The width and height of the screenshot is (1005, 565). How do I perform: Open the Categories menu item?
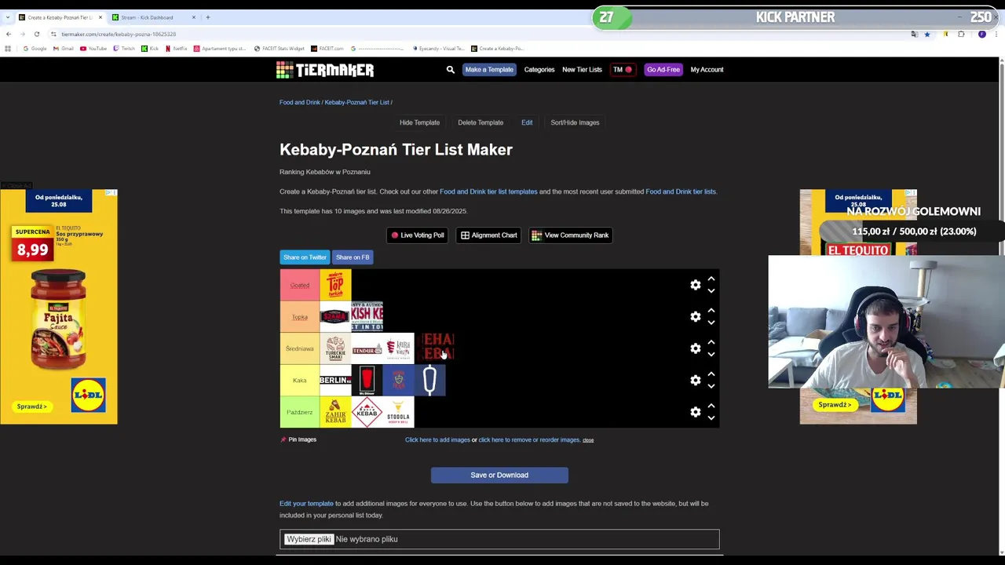(x=539, y=70)
